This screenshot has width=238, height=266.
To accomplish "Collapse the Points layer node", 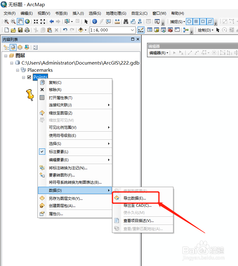I will [x=24, y=77].
